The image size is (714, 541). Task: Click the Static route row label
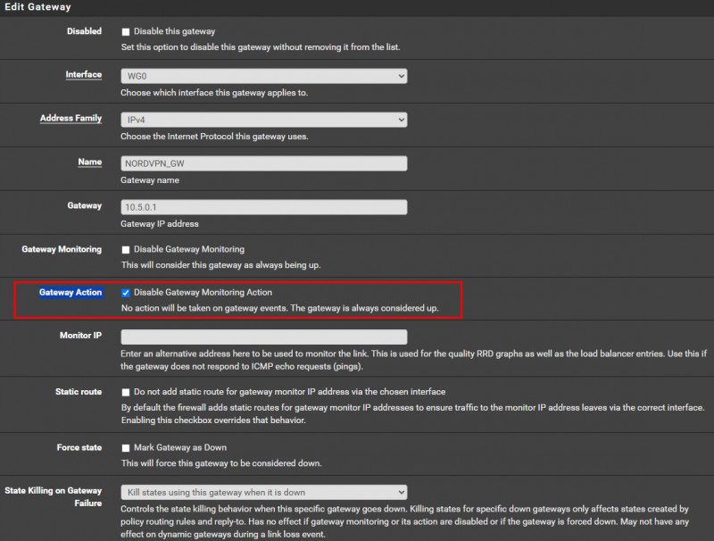pyautogui.click(x=79, y=391)
